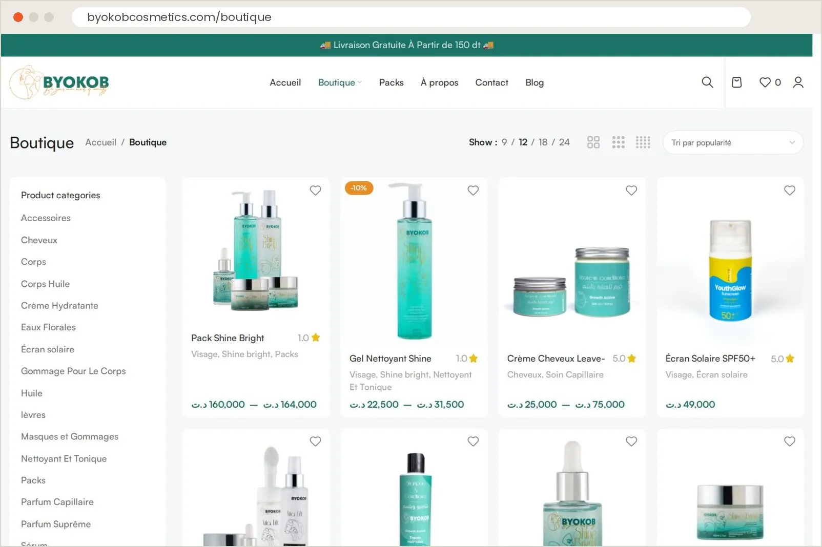
Task: Switch to three-column grid view
Action: tap(618, 142)
